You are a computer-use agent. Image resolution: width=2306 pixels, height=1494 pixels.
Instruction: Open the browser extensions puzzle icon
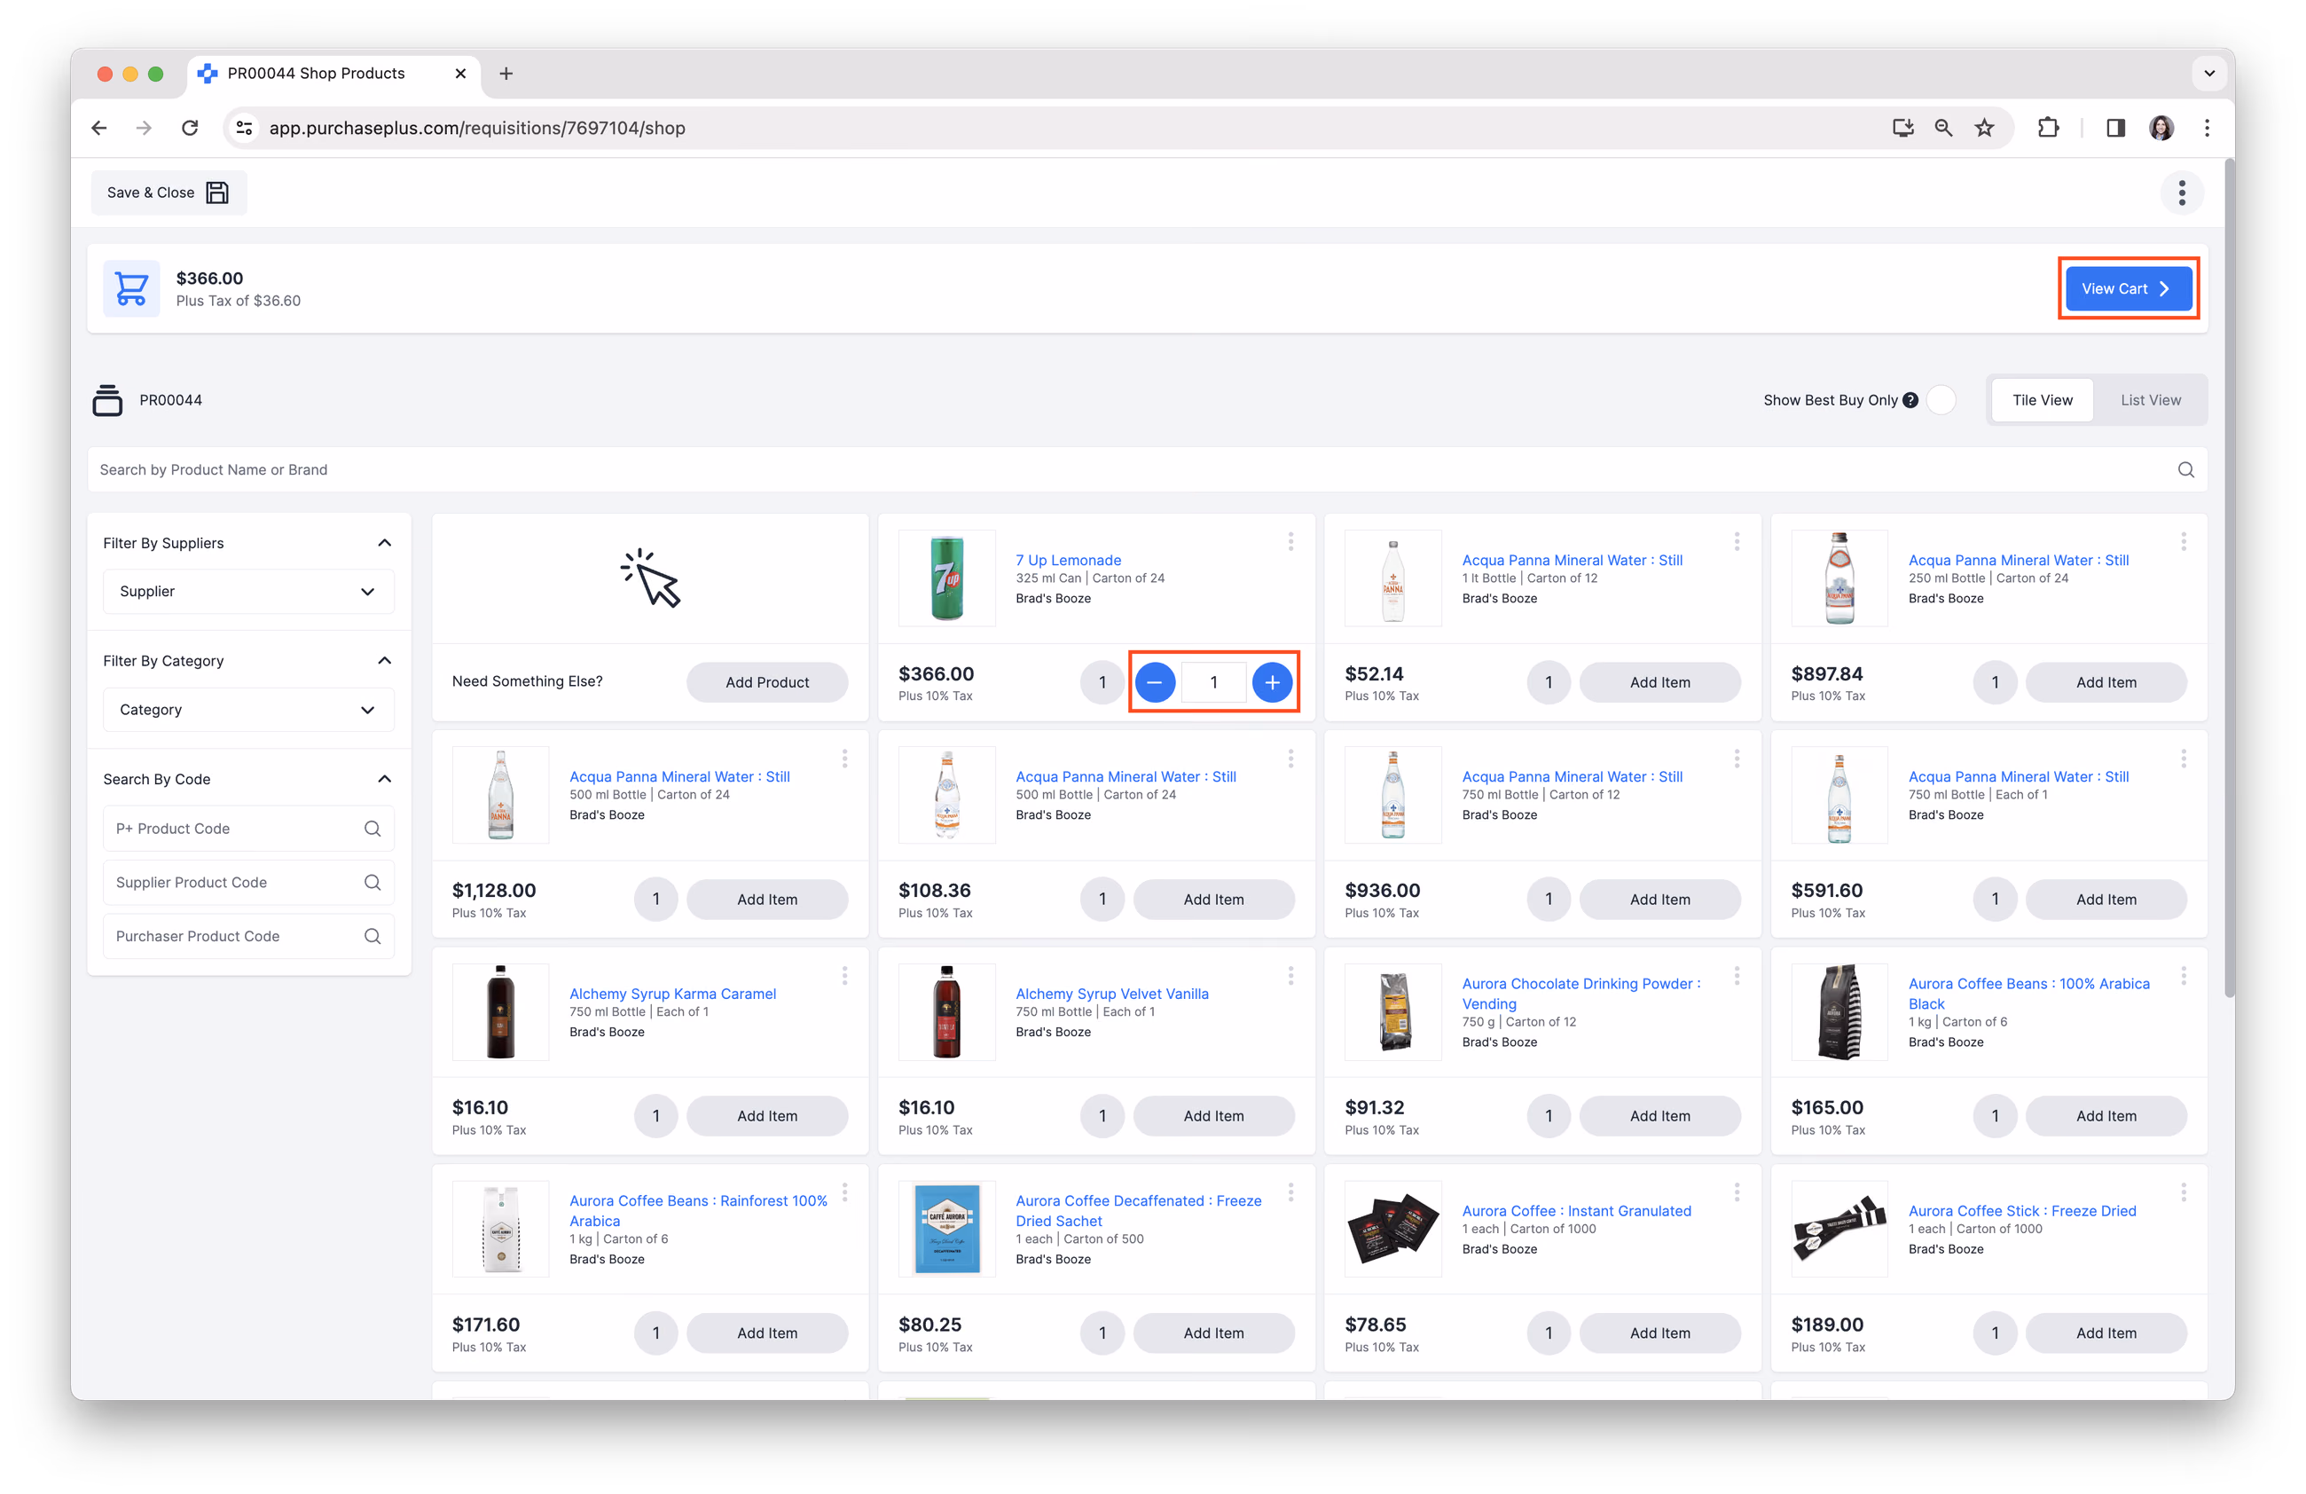(2048, 128)
